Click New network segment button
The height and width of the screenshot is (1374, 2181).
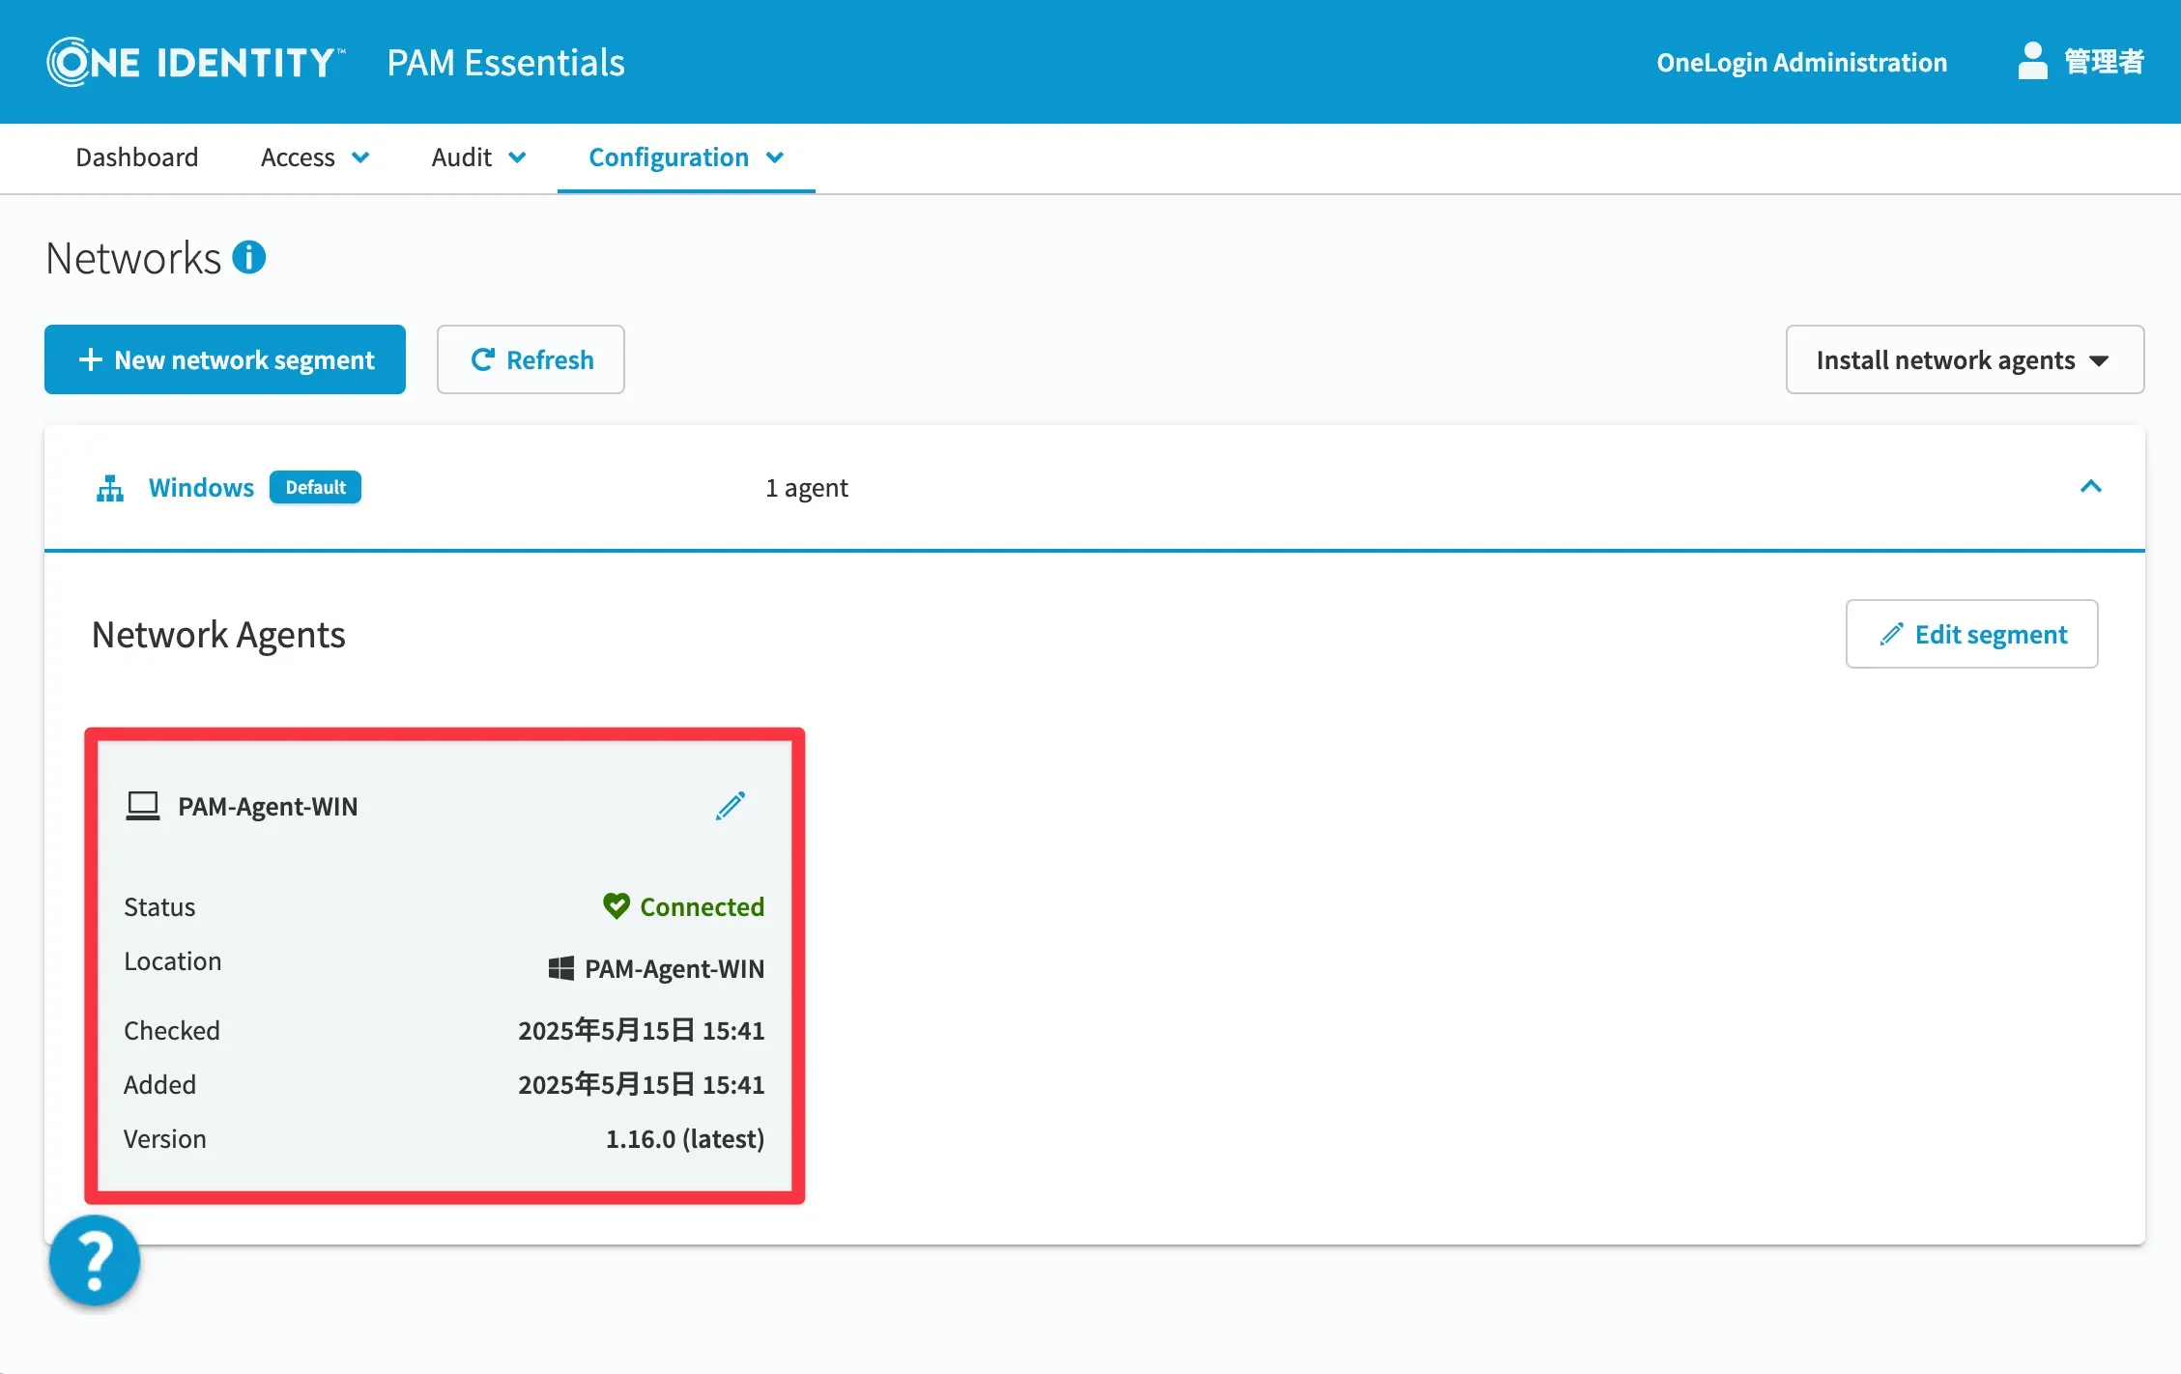pos(225,359)
